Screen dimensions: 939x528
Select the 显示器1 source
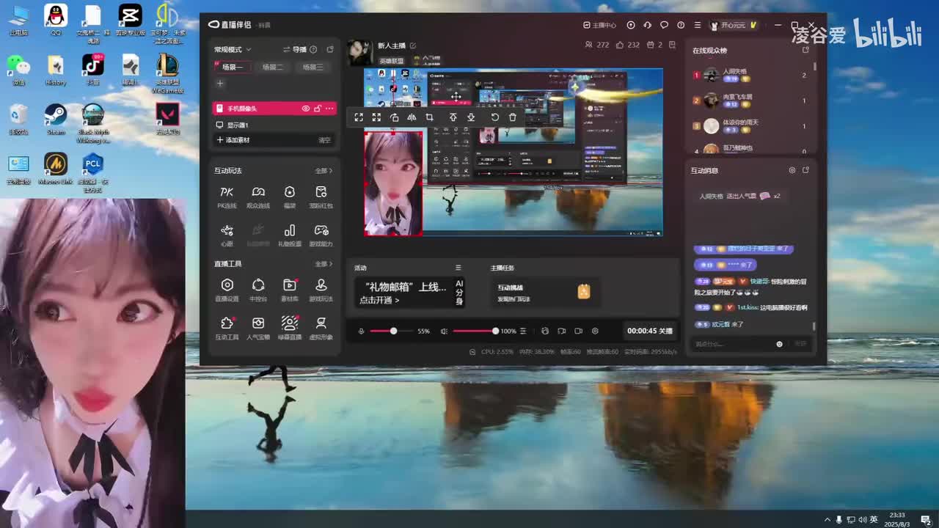(274, 125)
